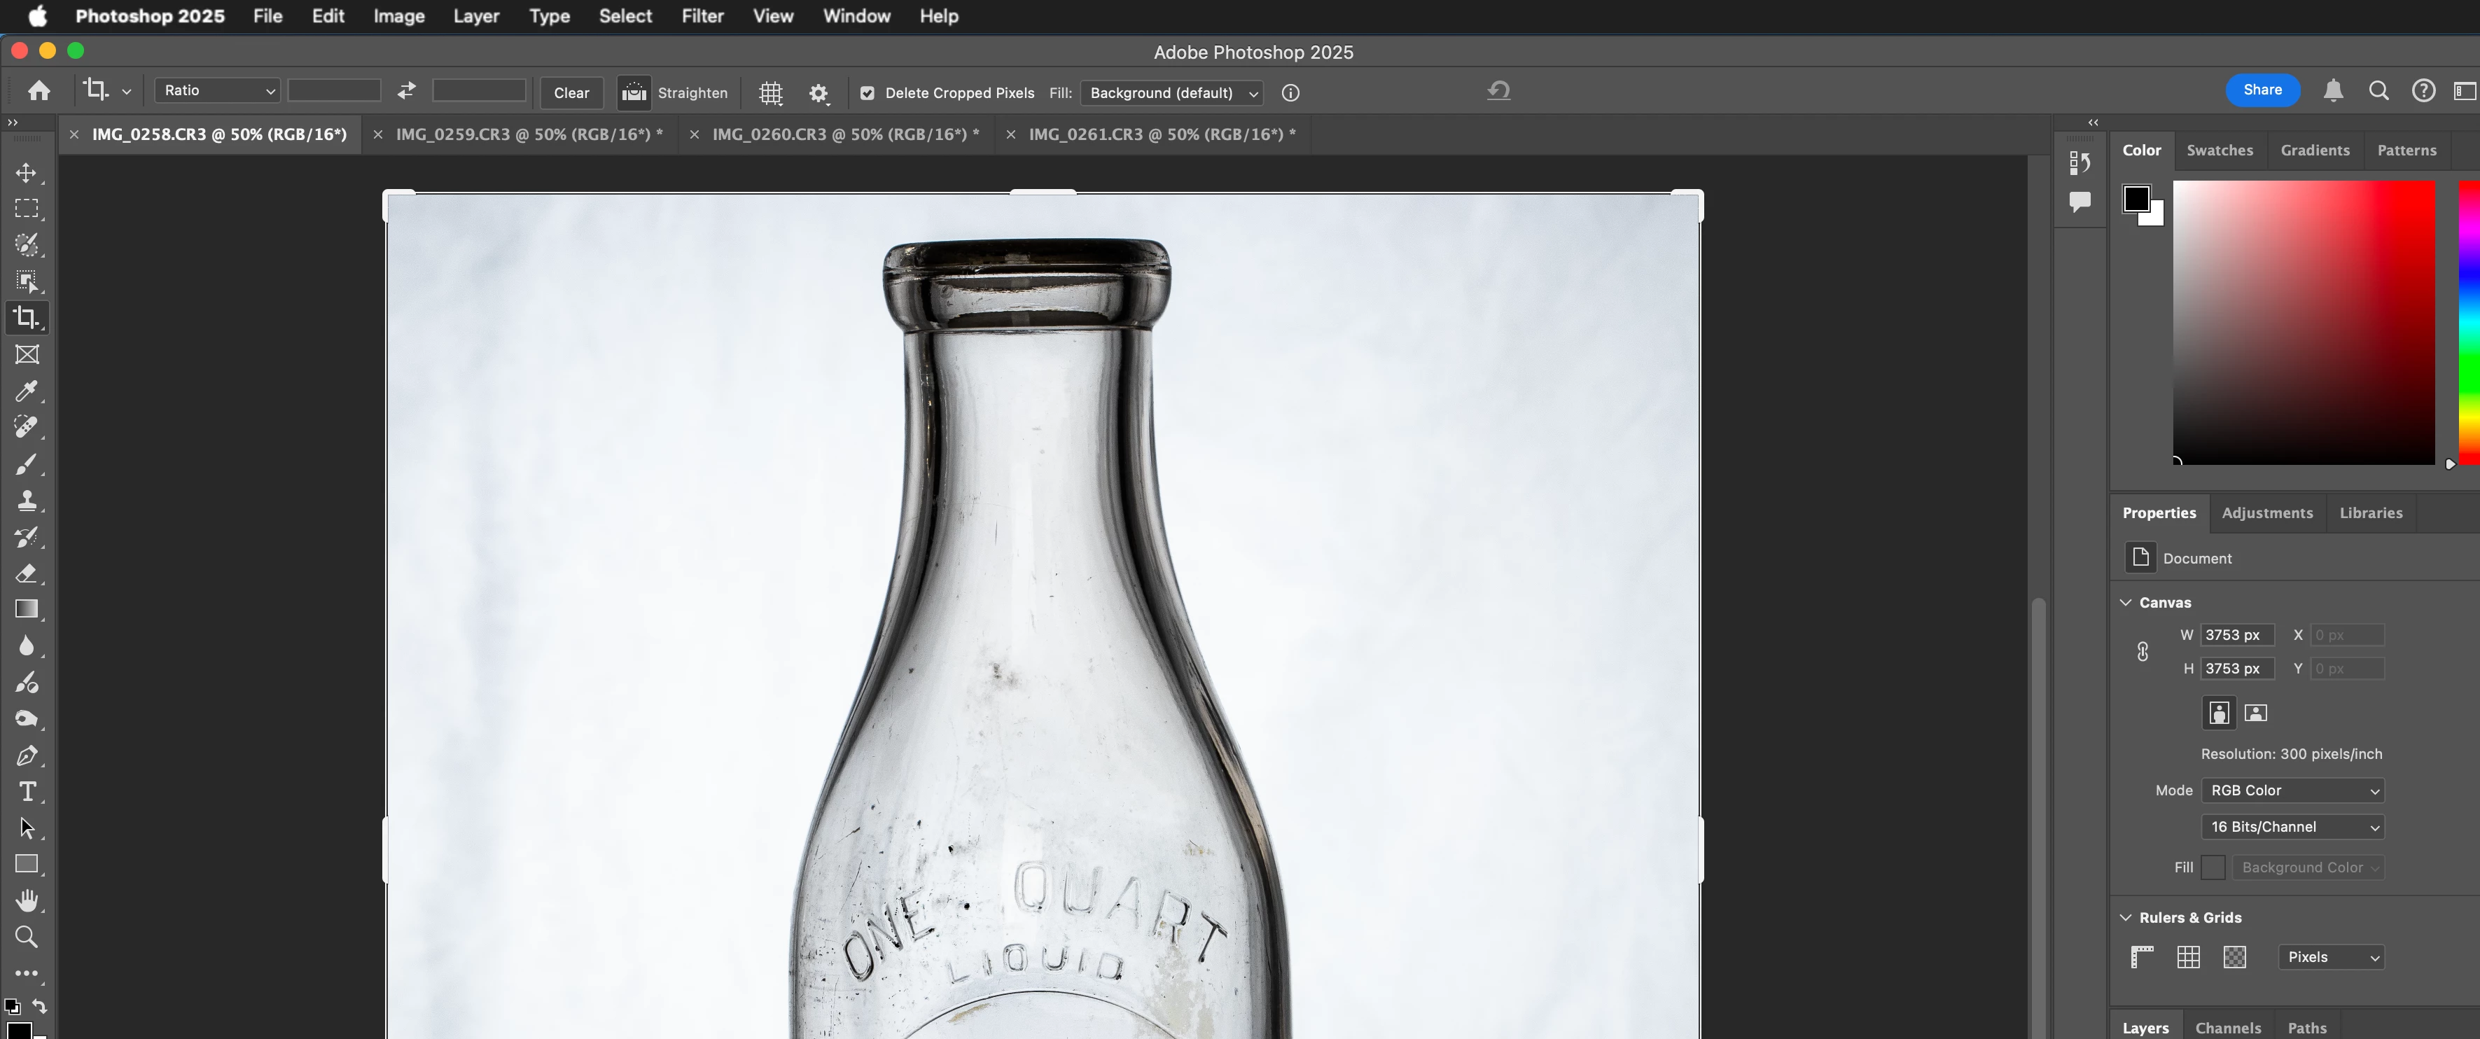Switch to IMG_0260.CR3 document tab
Screen dimensions: 2480x1039
pos(844,134)
